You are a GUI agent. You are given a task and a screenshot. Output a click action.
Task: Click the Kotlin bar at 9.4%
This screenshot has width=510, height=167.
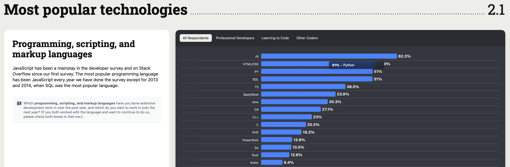coord(272,163)
